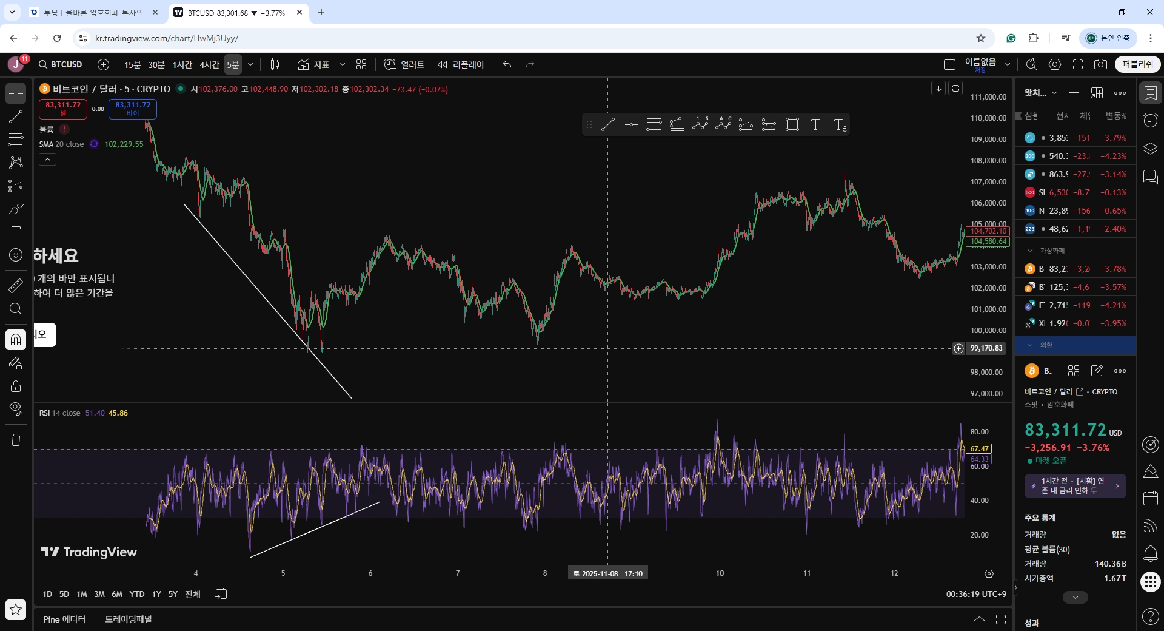Switch to 1-hour timeframe
1164x631 pixels.
(182, 64)
